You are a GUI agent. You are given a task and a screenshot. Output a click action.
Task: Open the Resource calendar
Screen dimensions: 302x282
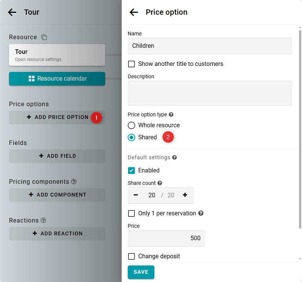point(57,79)
